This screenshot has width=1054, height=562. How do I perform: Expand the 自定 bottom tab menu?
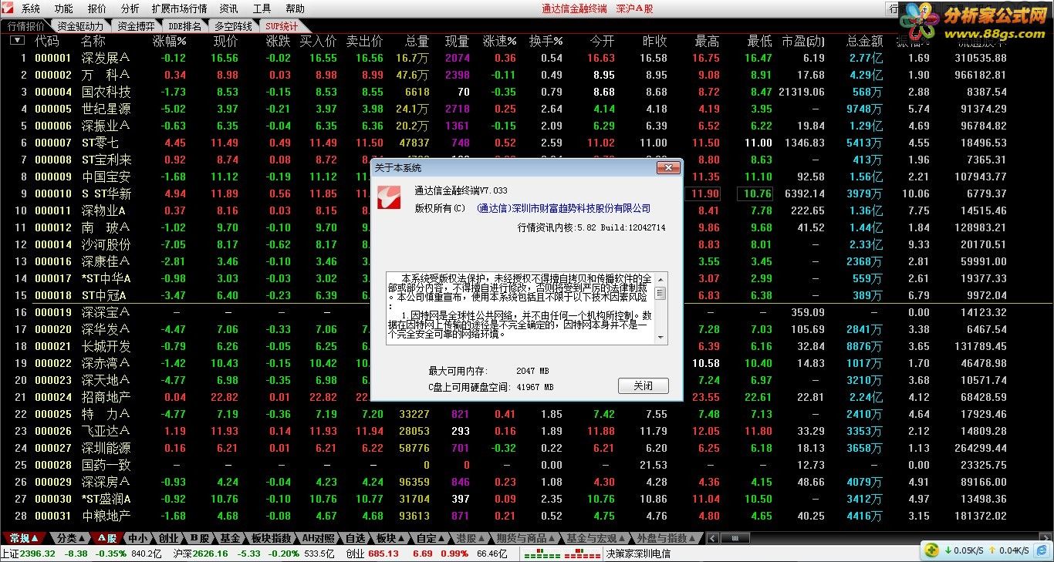(431, 538)
